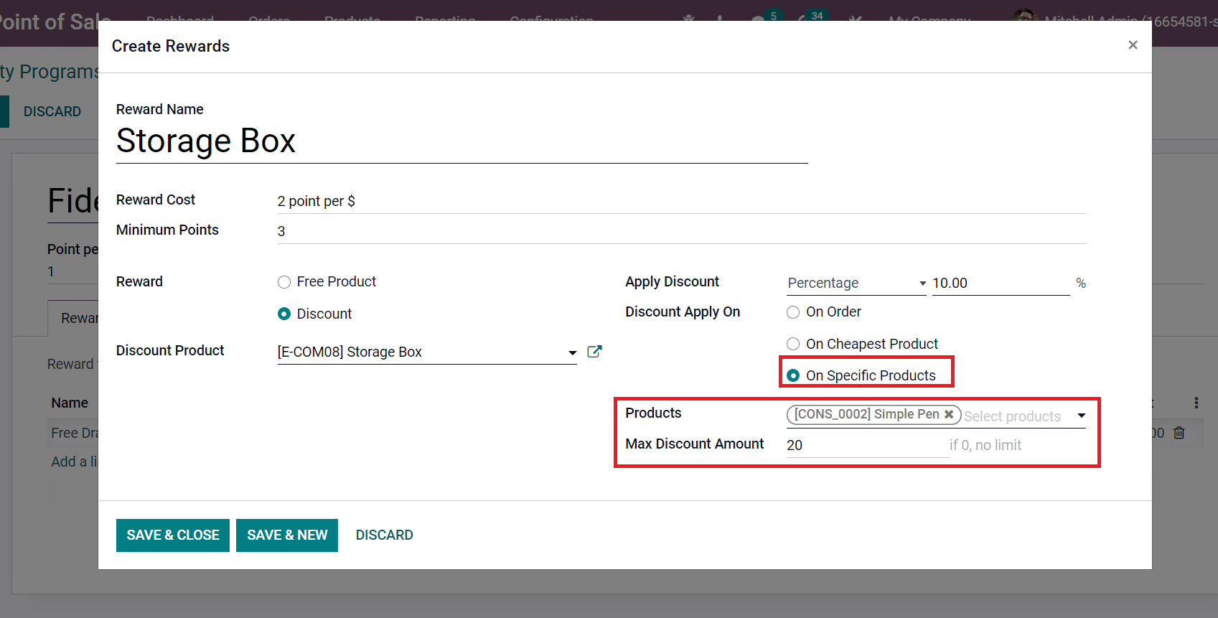Edit the Reward Cost field

coord(681,201)
